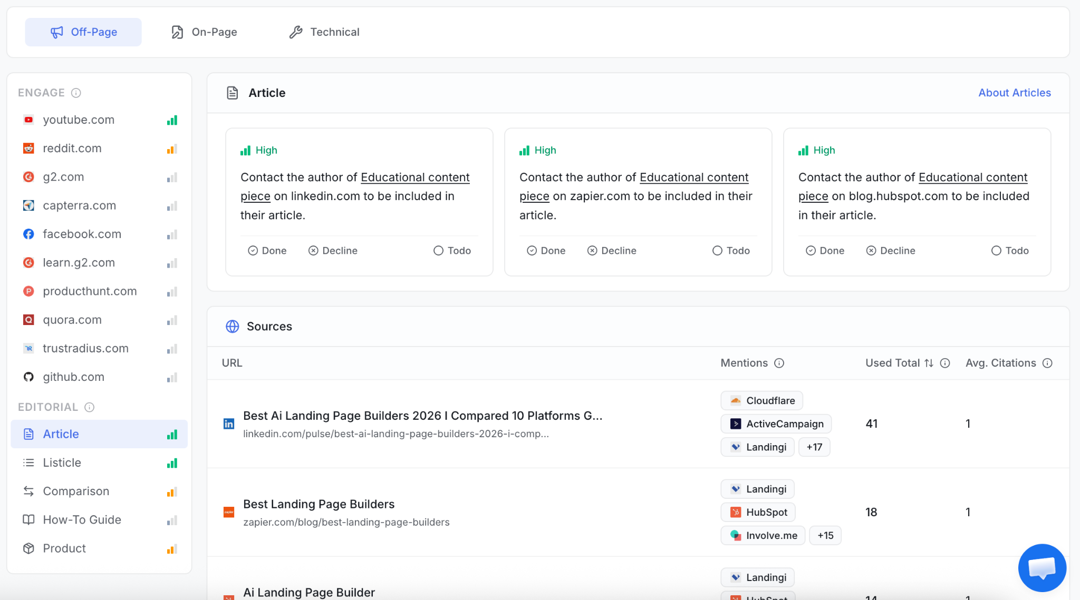Click the Used Total value 41
This screenshot has width=1080, height=600.
872,424
